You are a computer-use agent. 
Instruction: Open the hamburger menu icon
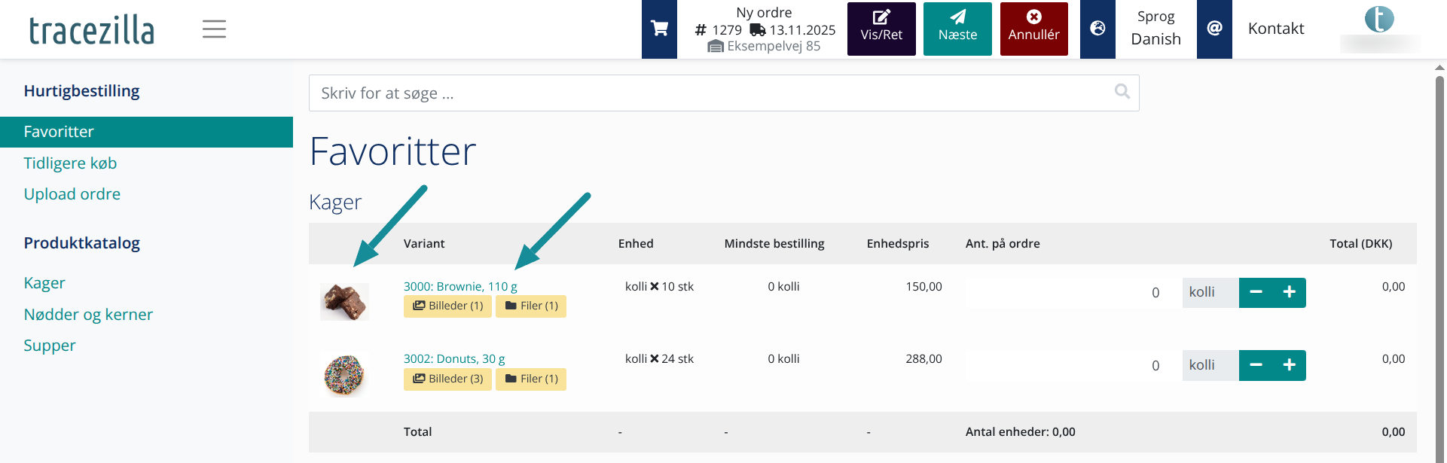214,29
